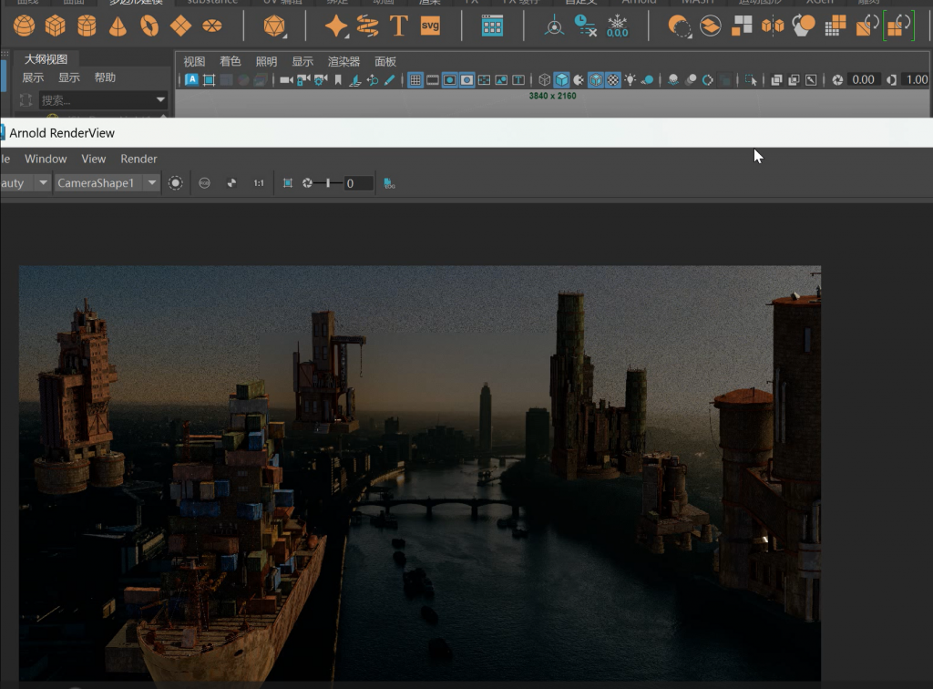Open the 展示 menu in the outliner
Screen dimensions: 933x689
tap(33, 77)
